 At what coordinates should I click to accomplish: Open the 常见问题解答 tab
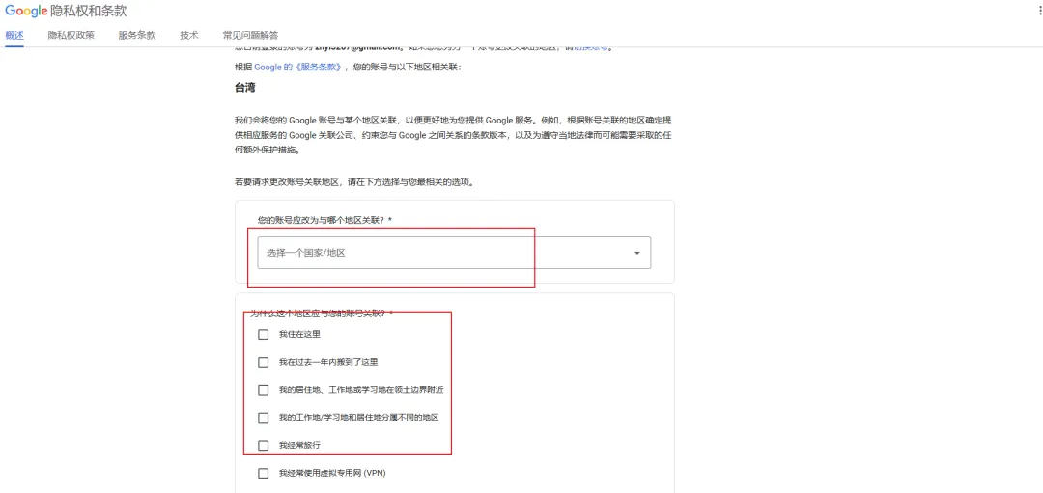point(251,35)
